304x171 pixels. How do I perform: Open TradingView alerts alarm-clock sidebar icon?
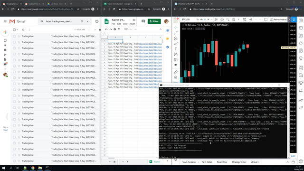(301, 28)
